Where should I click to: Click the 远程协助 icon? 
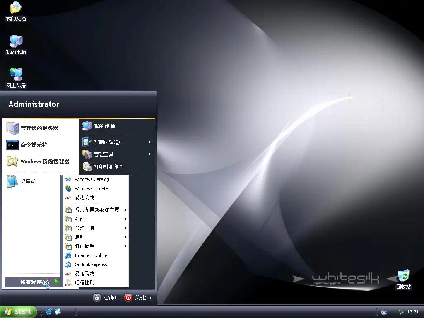68,283
